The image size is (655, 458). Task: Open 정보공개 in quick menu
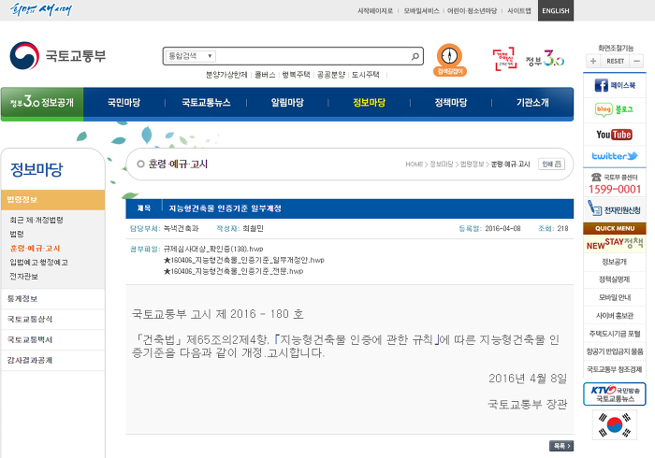pyautogui.click(x=615, y=262)
